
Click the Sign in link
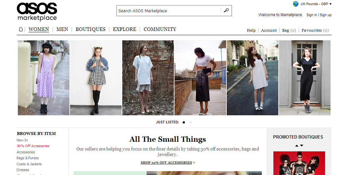tap(311, 15)
